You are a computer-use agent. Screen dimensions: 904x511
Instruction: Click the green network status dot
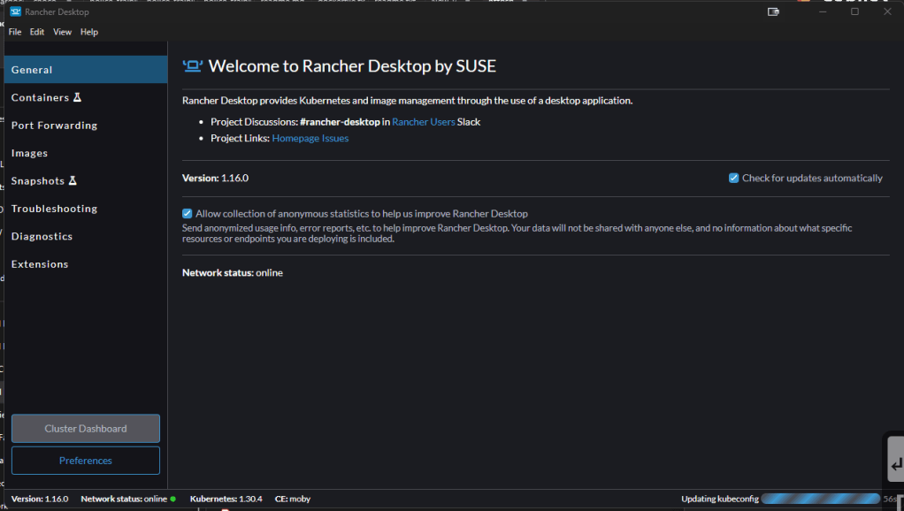pos(173,499)
